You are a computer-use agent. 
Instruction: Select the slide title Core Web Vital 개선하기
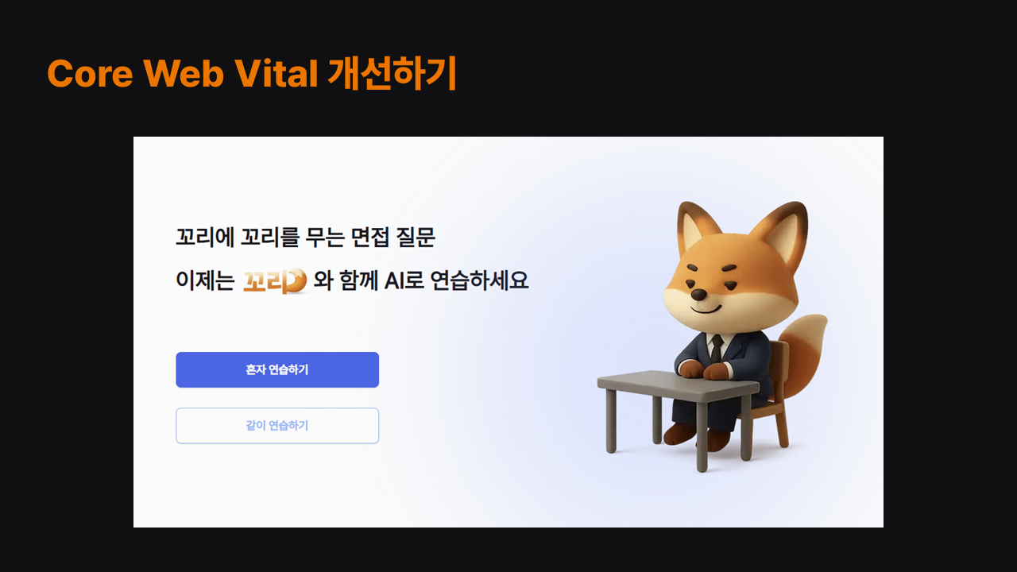[x=252, y=74]
